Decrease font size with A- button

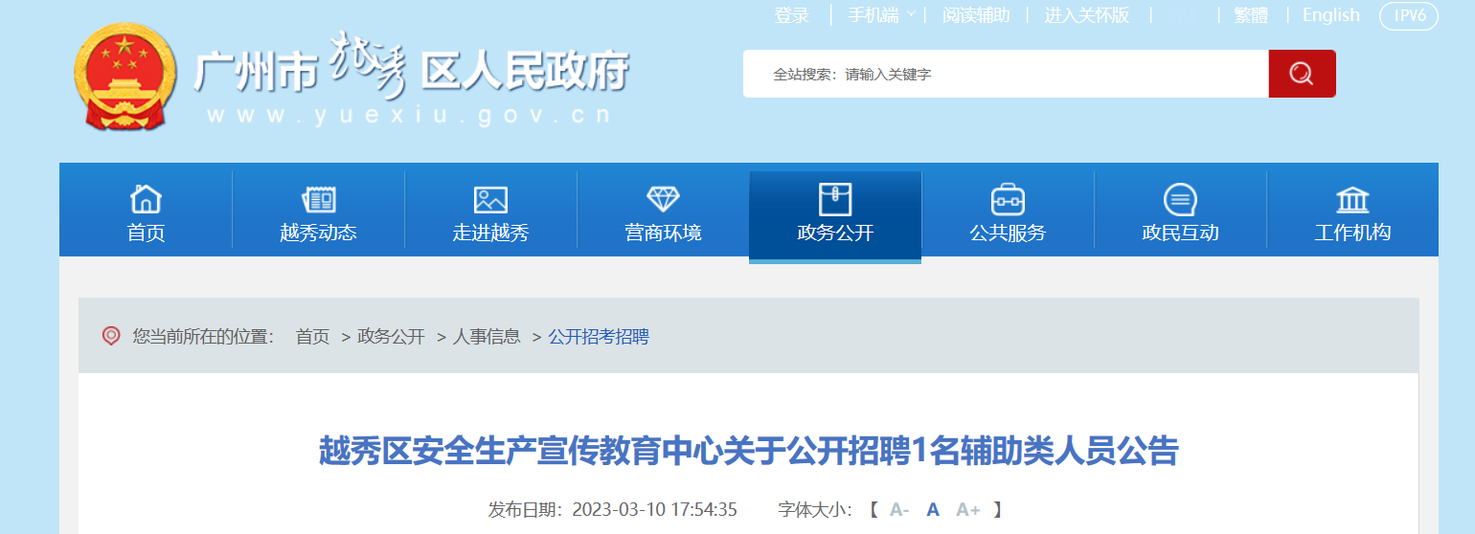(899, 509)
